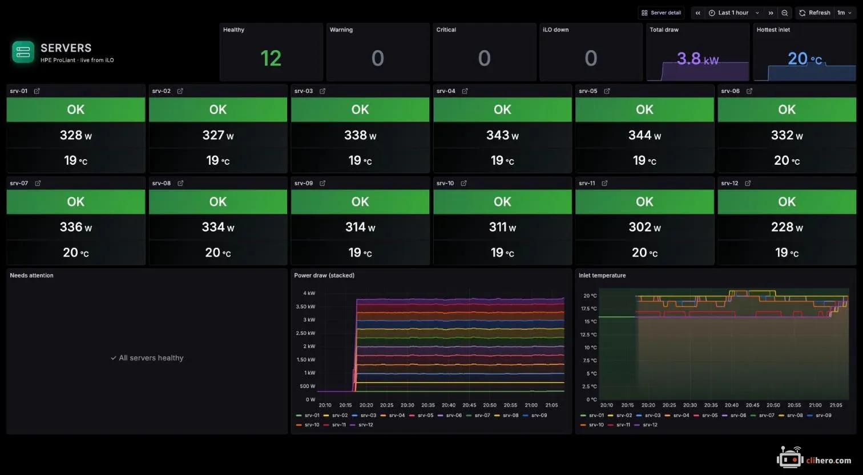Open the Warning panel title menu

pos(341,30)
